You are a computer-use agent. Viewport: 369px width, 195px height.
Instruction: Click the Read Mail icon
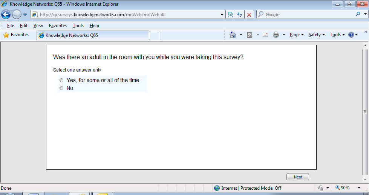[265, 35]
